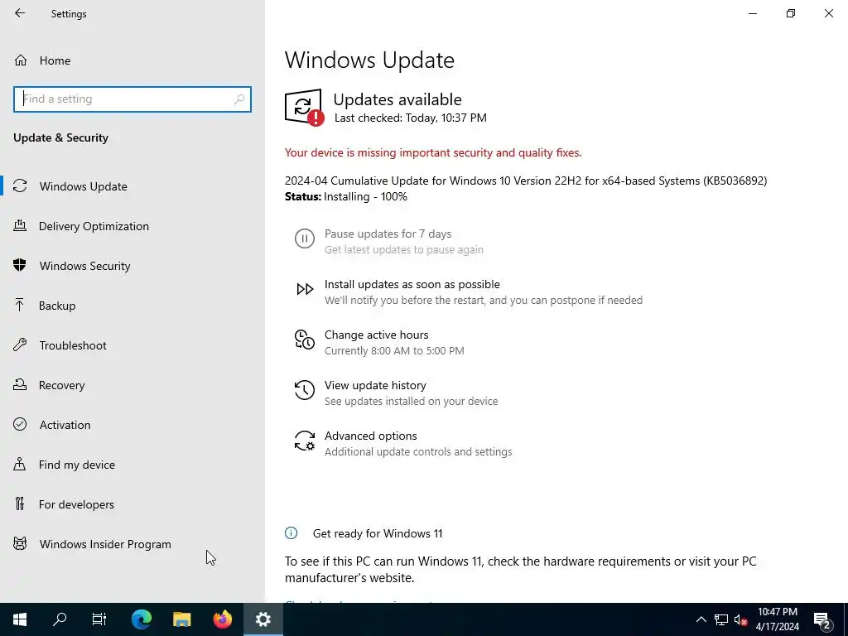The height and width of the screenshot is (636, 848).
Task: Go to Home in Settings sidebar
Action: click(x=132, y=60)
